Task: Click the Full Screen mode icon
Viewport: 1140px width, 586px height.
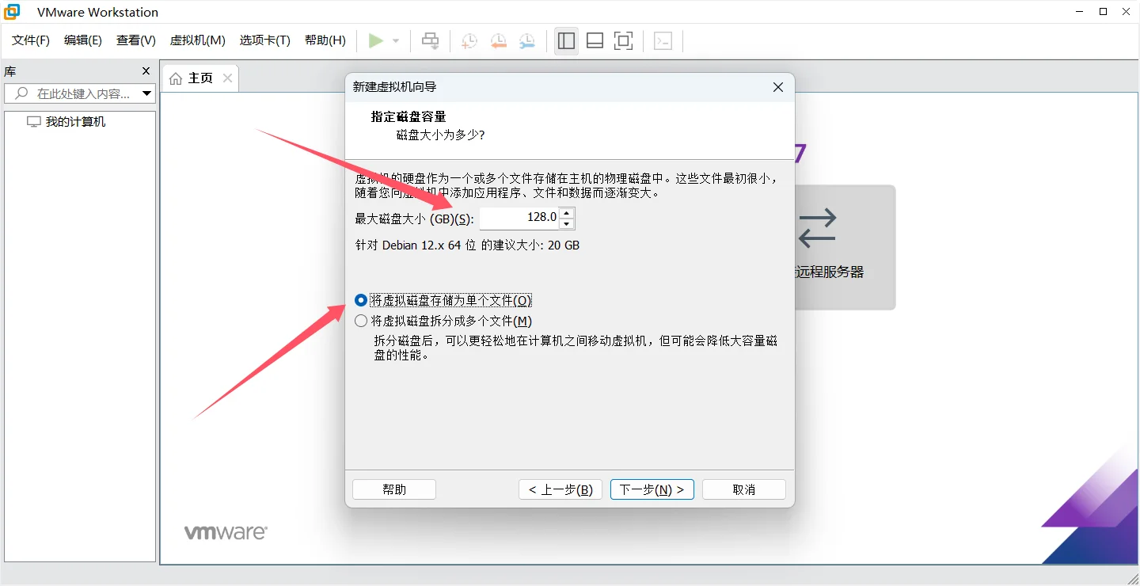Action: [x=623, y=40]
